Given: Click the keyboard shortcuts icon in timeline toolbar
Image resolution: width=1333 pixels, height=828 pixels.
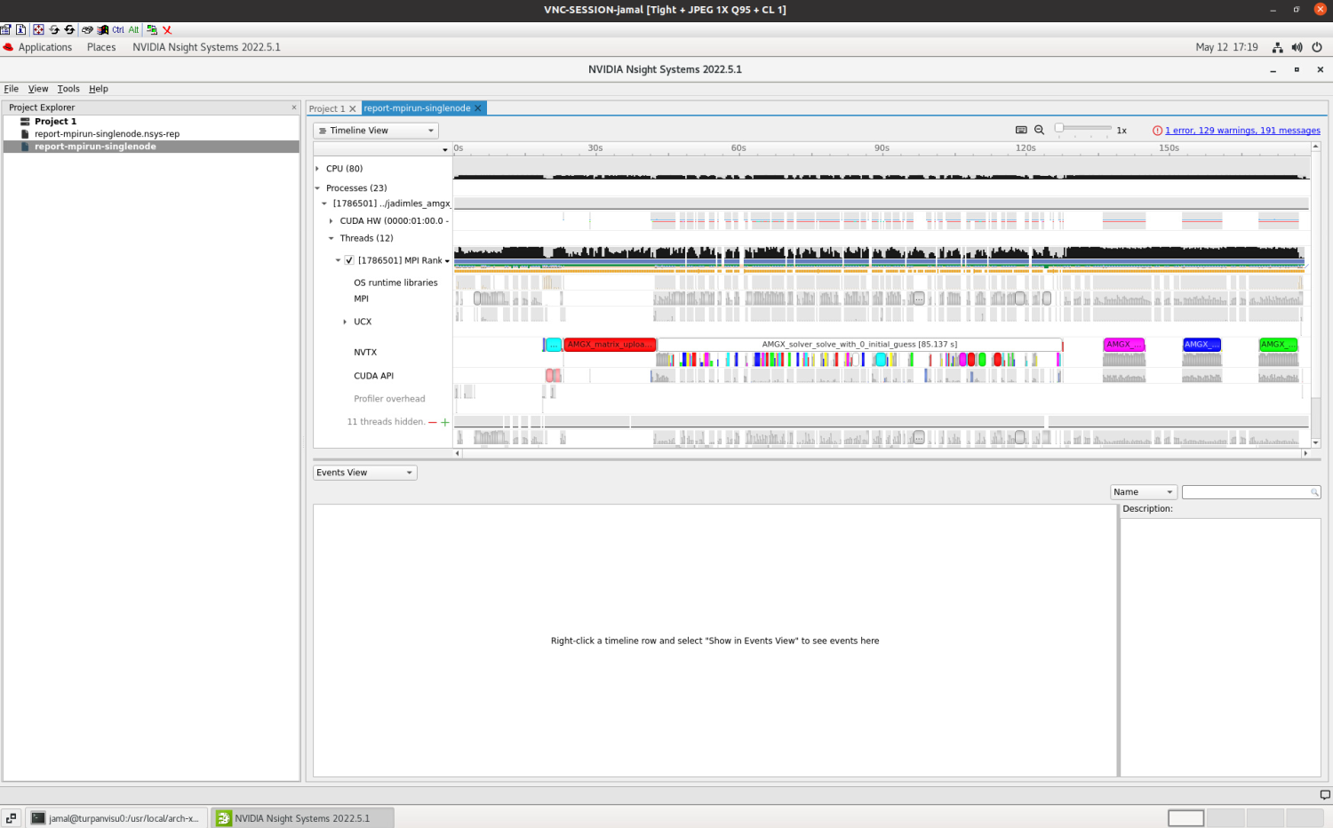Looking at the screenshot, I should tap(1021, 131).
